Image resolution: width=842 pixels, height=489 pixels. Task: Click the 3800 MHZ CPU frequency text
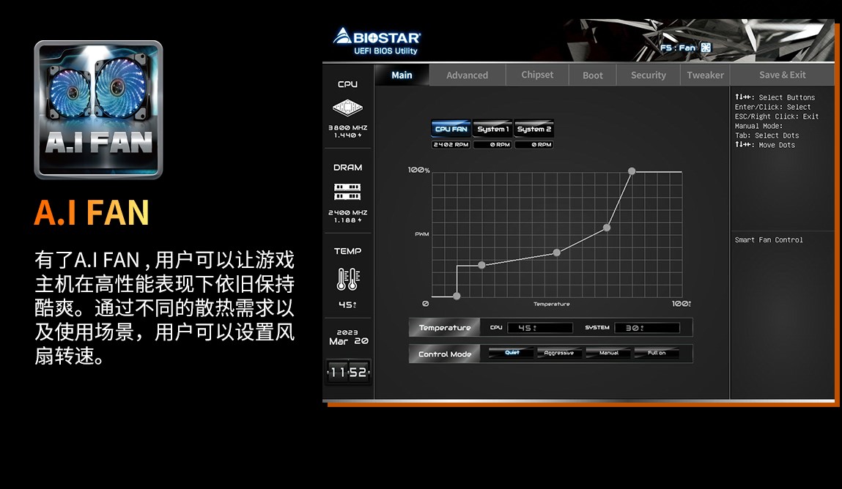(347, 127)
